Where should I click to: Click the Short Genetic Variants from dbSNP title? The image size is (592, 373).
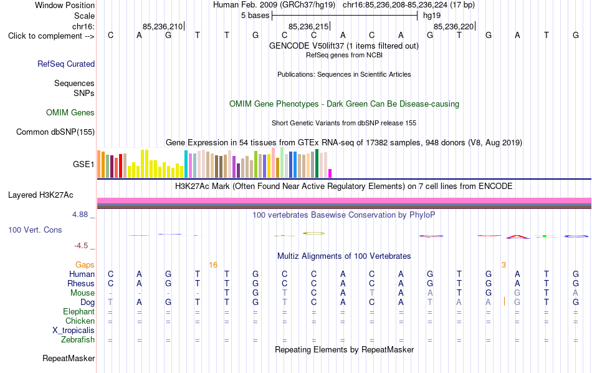coord(344,124)
